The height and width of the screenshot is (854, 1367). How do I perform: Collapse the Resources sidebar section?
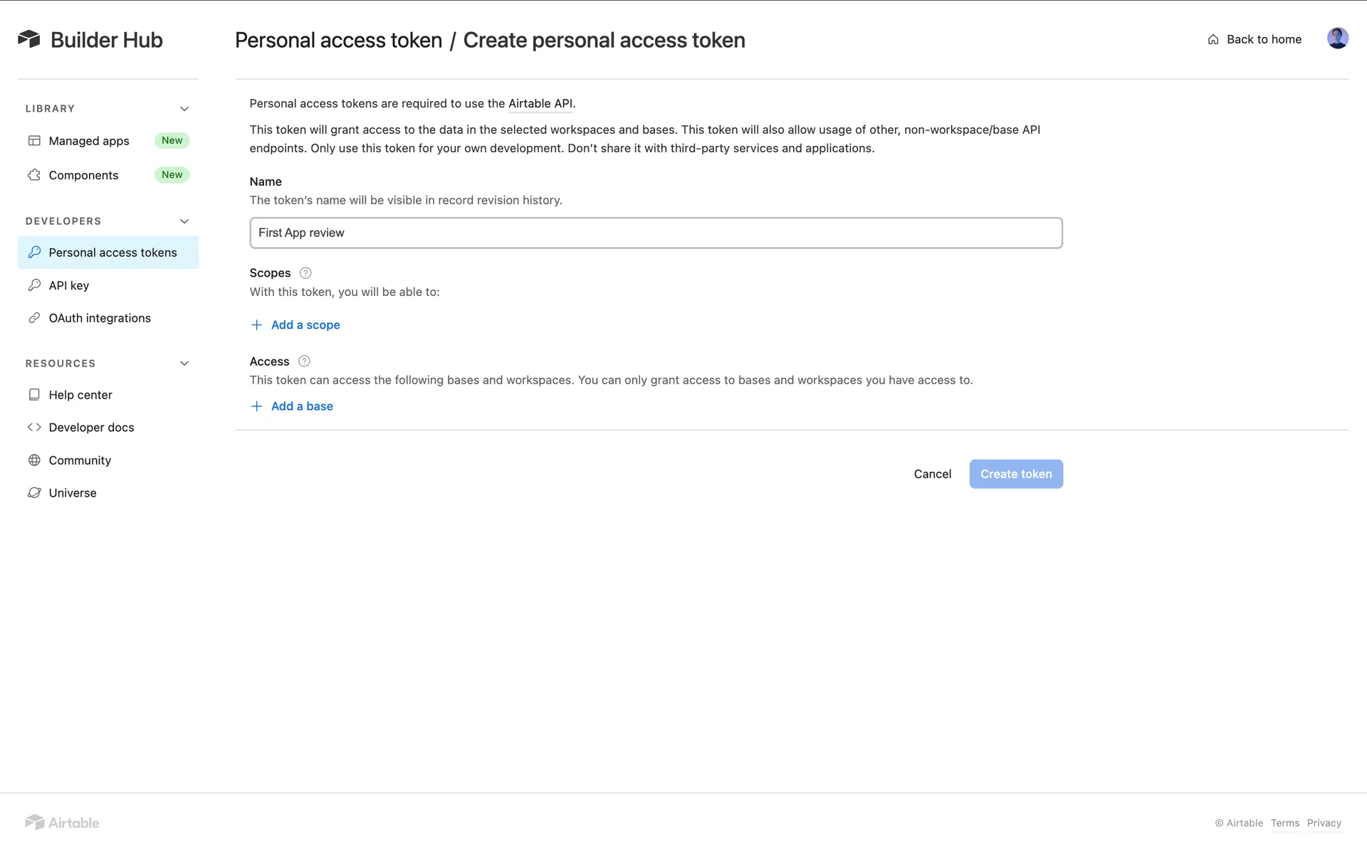point(184,364)
